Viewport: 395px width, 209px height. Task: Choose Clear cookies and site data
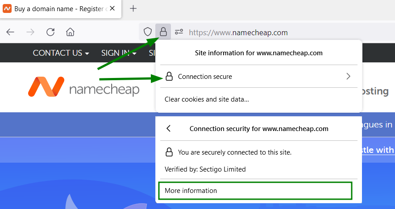coord(207,99)
